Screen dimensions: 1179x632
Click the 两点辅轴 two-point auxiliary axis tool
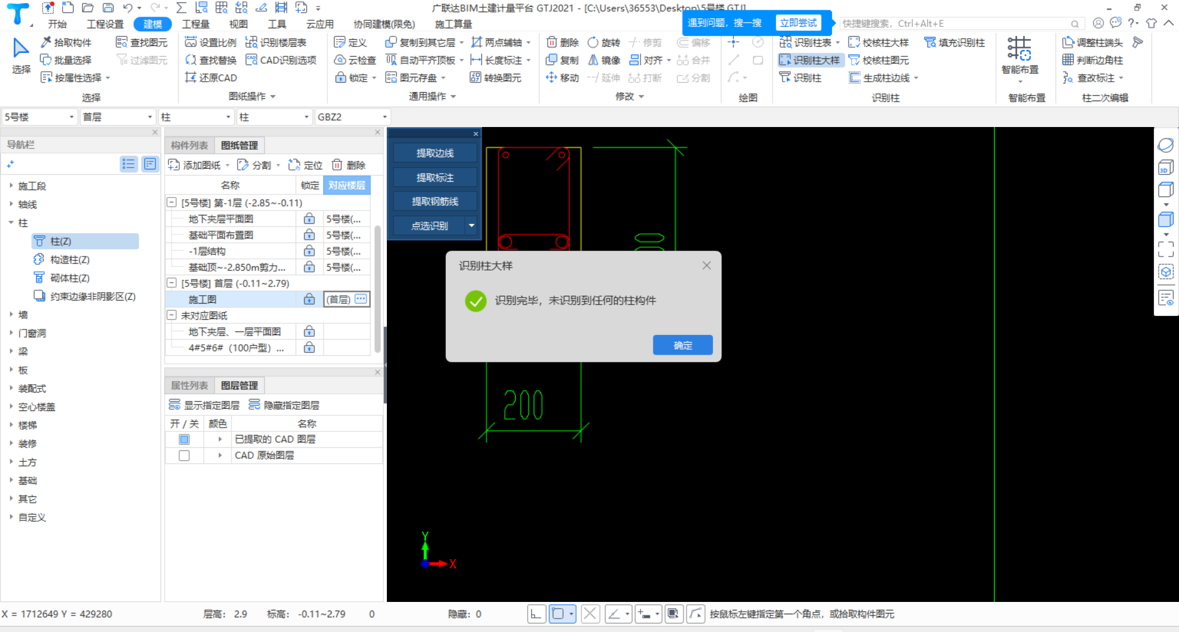tap(497, 42)
